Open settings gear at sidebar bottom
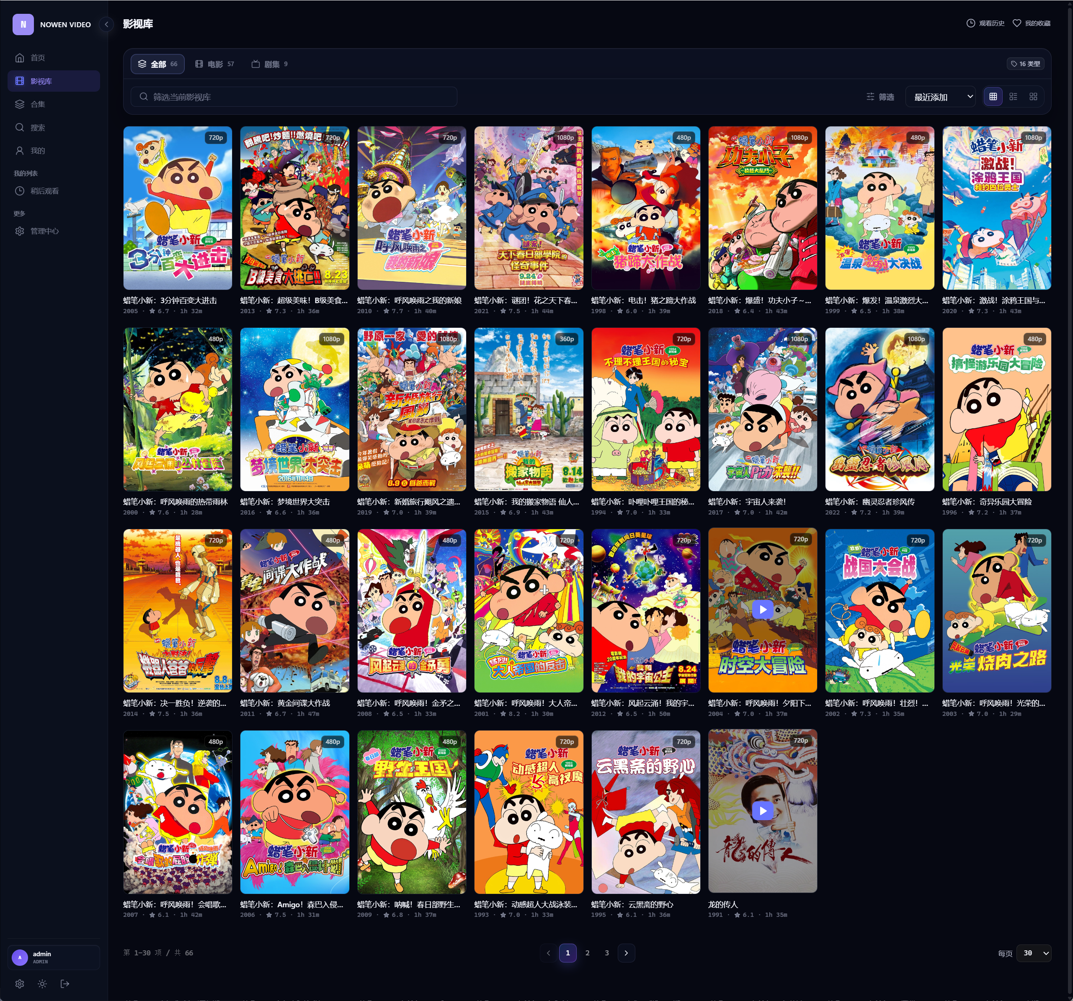 (x=20, y=984)
